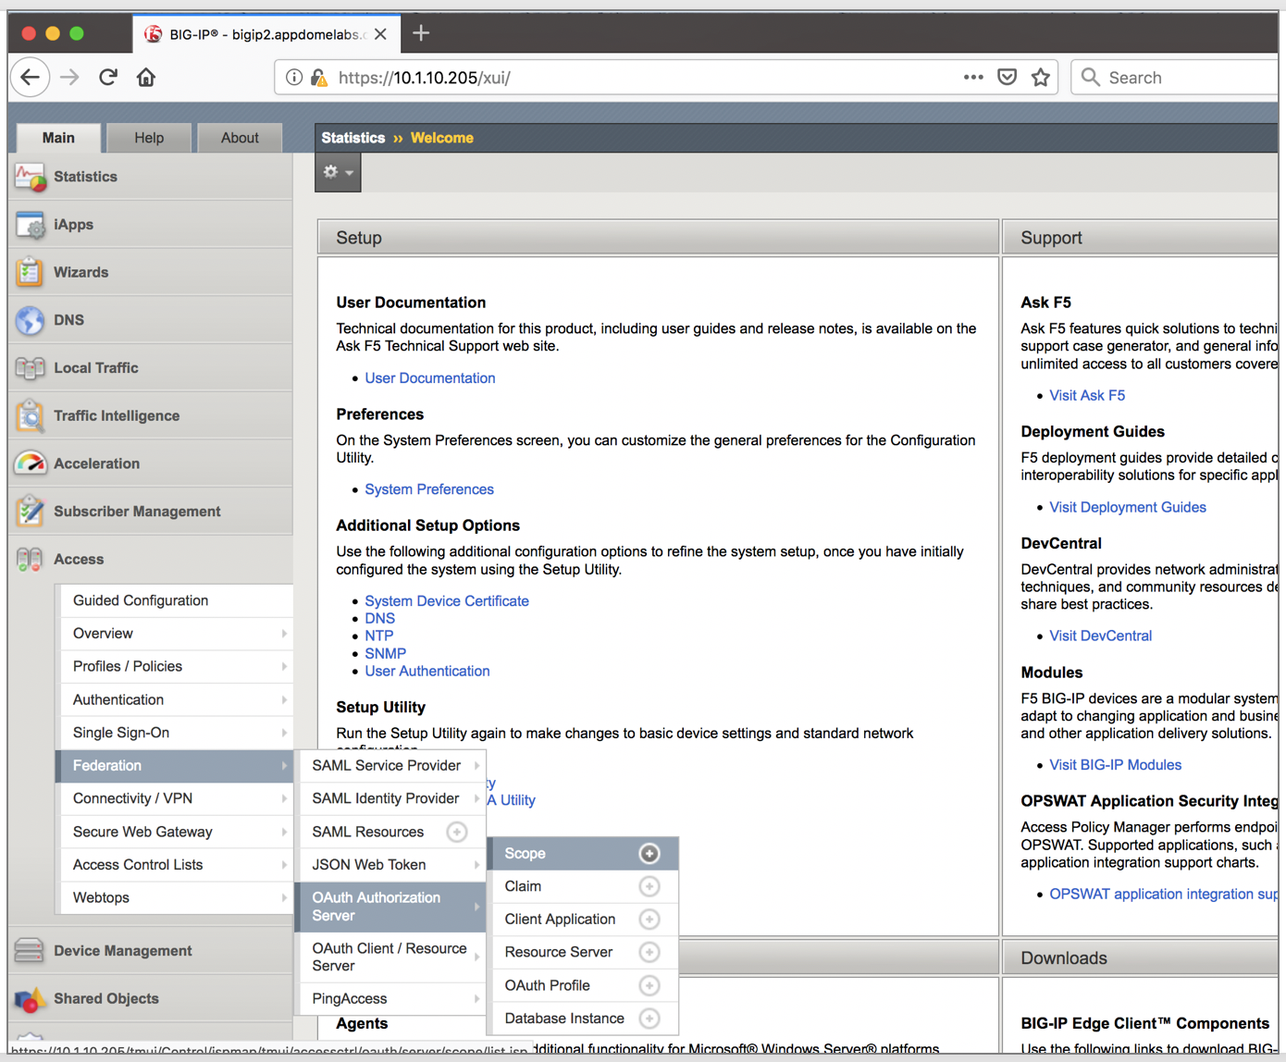Expand the SAML Service Provider submenu
The width and height of the screenshot is (1286, 1062).
click(389, 765)
